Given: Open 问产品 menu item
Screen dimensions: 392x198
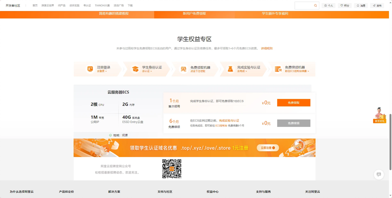Looking at the screenshot, I should pyautogui.click(x=62, y=6).
